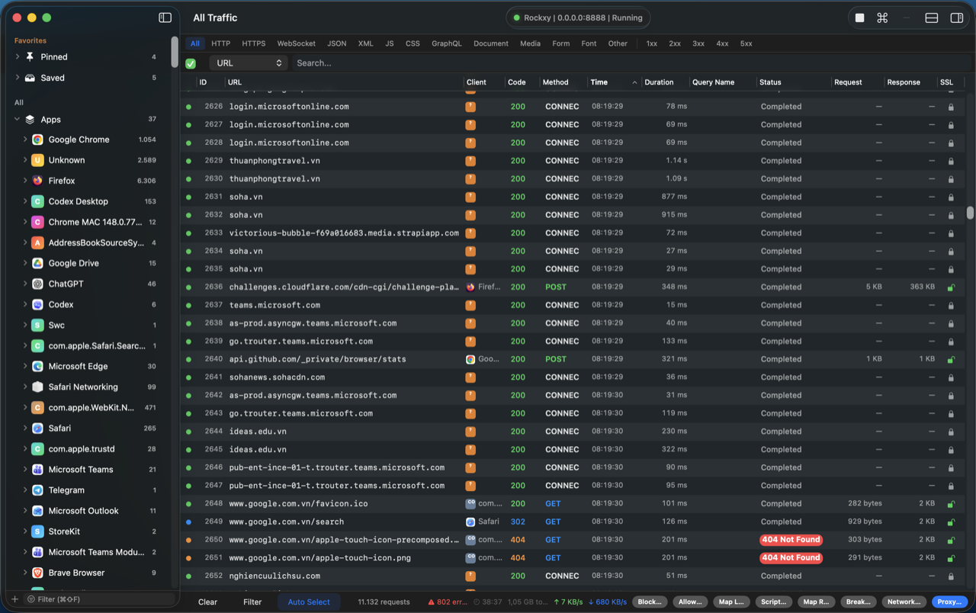This screenshot has width=976, height=613.
Task: Click the Apps stack icon
Action: click(30, 119)
